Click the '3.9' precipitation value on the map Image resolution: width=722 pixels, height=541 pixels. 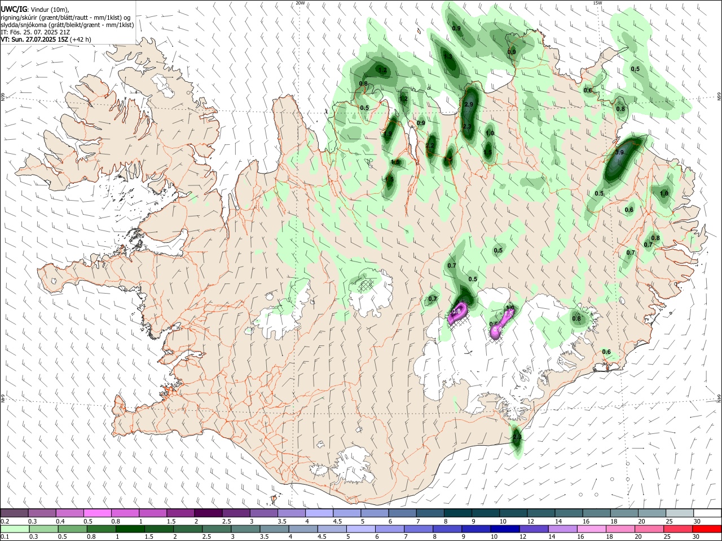click(x=619, y=153)
